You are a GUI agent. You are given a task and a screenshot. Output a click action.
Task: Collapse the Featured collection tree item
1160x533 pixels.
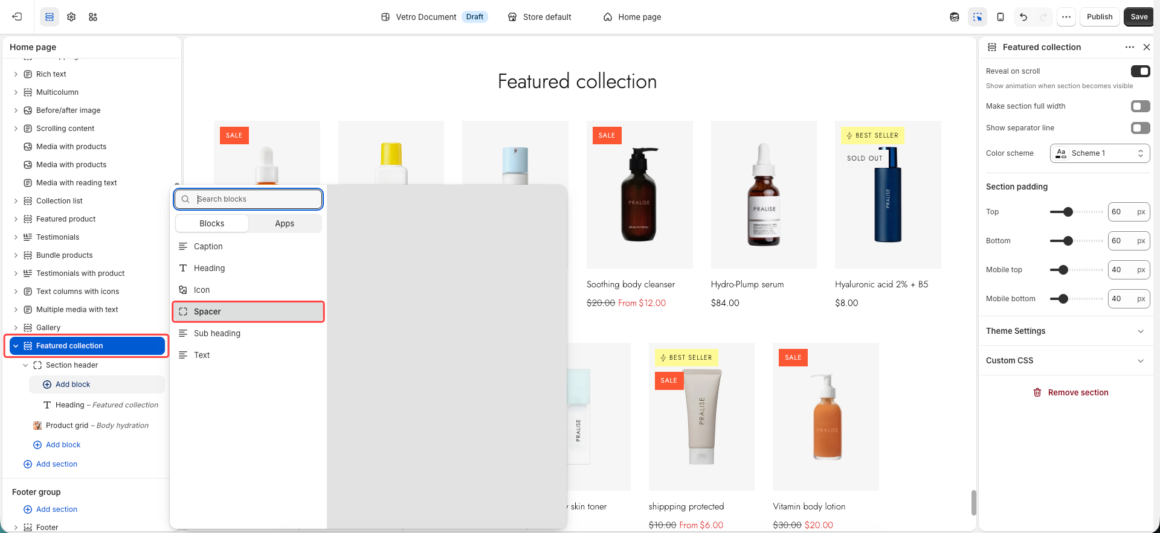(16, 346)
